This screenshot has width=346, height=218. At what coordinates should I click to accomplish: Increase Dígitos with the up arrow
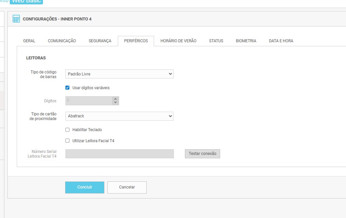pos(115,99)
